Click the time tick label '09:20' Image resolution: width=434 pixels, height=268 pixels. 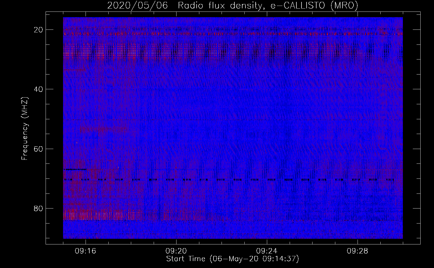[x=176, y=251]
